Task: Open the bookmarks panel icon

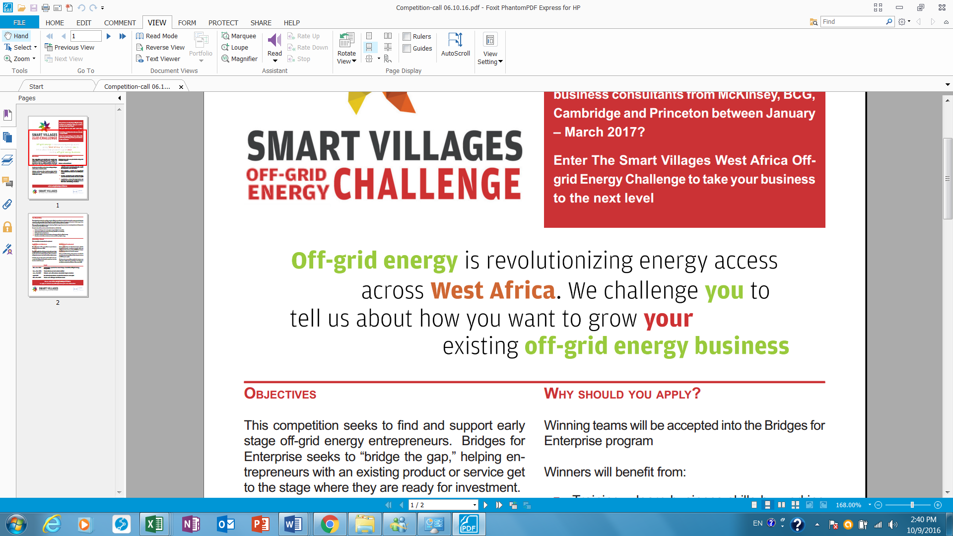Action: [x=7, y=115]
